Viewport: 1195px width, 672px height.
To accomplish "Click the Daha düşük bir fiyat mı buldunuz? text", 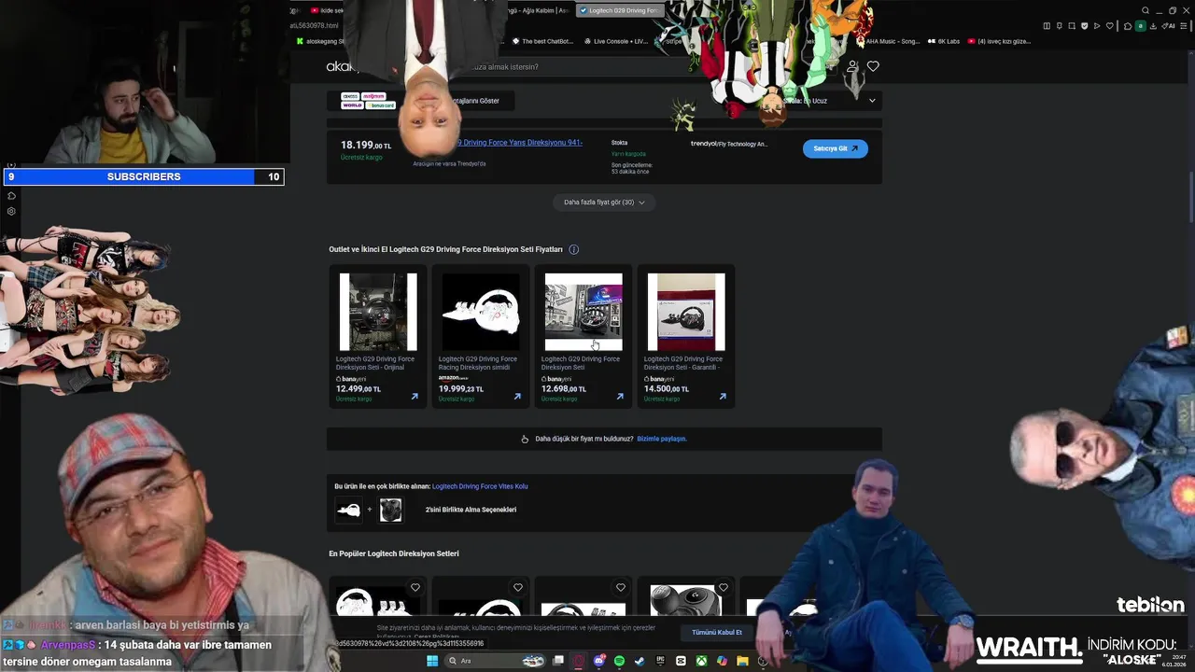I will pyautogui.click(x=584, y=439).
